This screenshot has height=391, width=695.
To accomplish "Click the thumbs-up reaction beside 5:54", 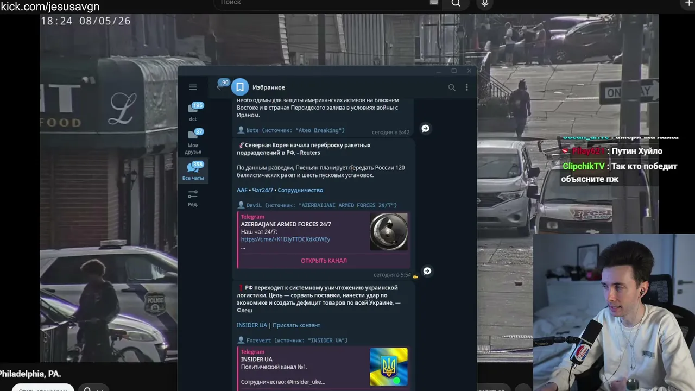I will tap(415, 276).
